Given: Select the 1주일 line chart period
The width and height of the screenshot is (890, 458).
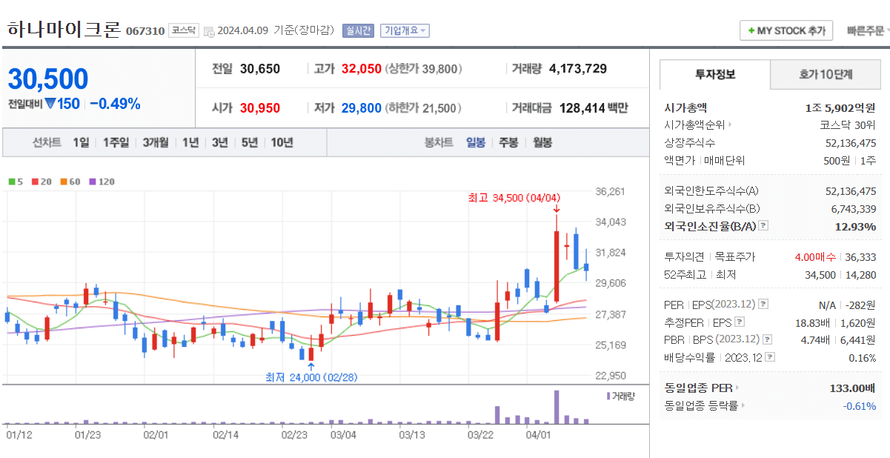Looking at the screenshot, I should click(x=116, y=142).
